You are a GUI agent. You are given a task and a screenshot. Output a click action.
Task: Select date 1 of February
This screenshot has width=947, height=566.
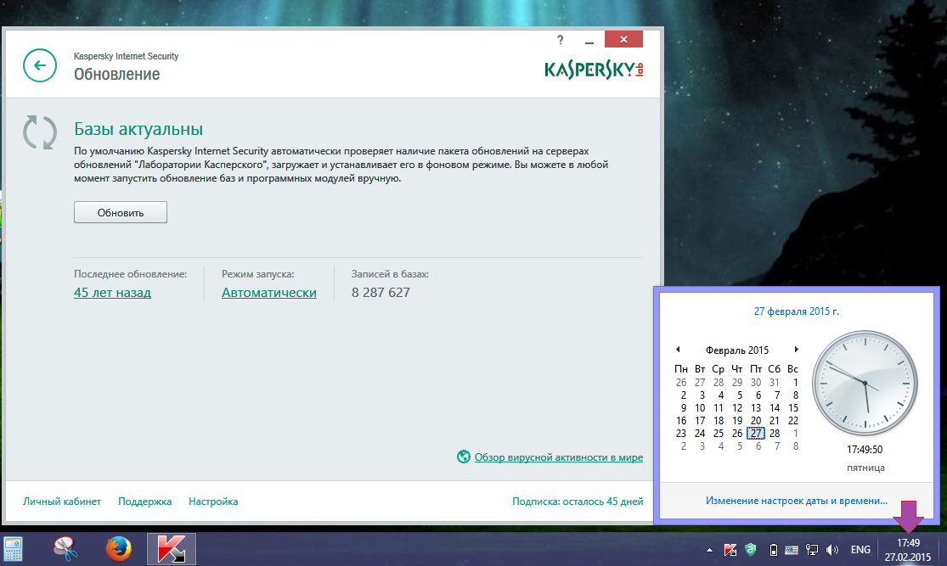(795, 383)
